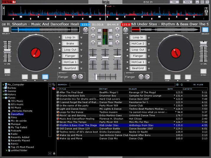
Task: Click the left deck turntable platter
Action: [36, 53]
